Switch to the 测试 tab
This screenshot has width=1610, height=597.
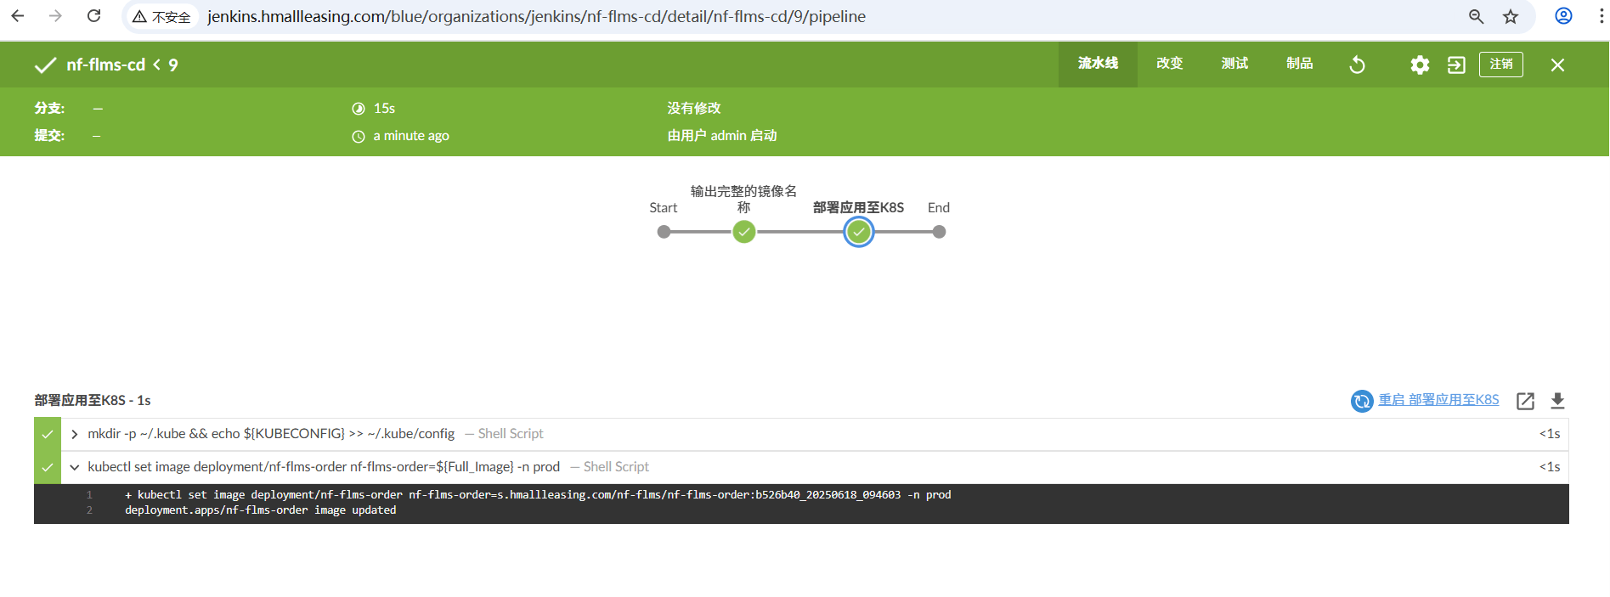point(1234,64)
